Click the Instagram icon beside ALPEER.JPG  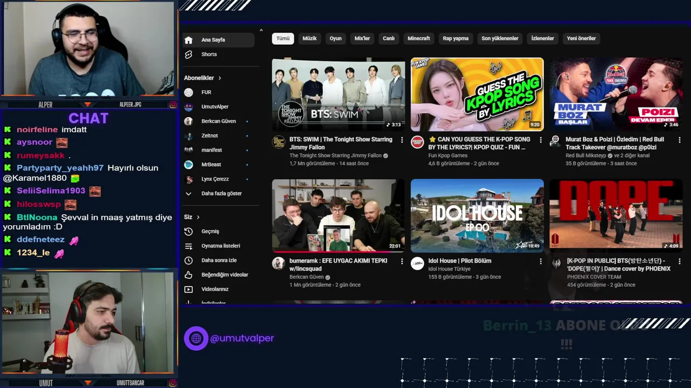point(173,105)
